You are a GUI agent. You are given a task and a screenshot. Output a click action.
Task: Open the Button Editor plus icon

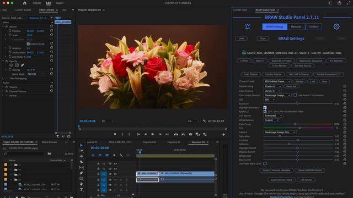click(x=223, y=134)
